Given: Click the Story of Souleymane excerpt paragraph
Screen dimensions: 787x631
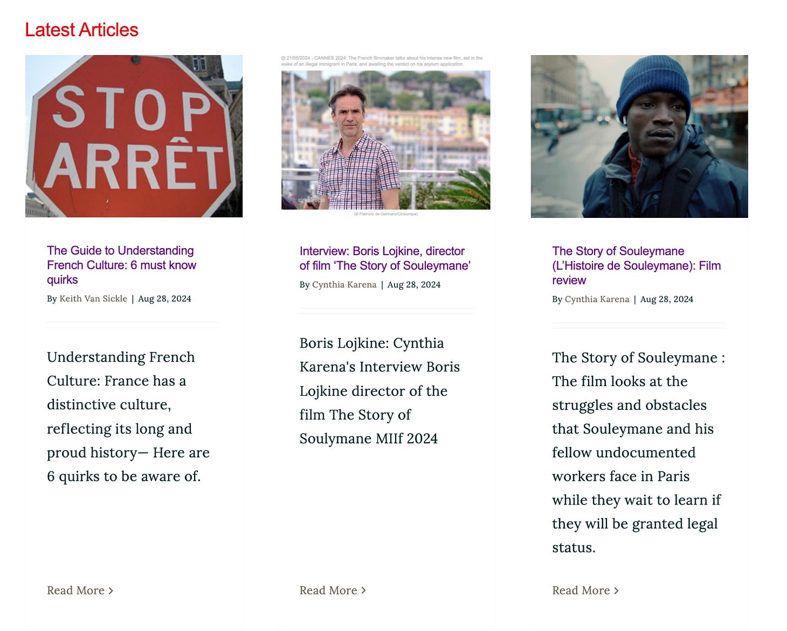Looking at the screenshot, I should click(638, 453).
